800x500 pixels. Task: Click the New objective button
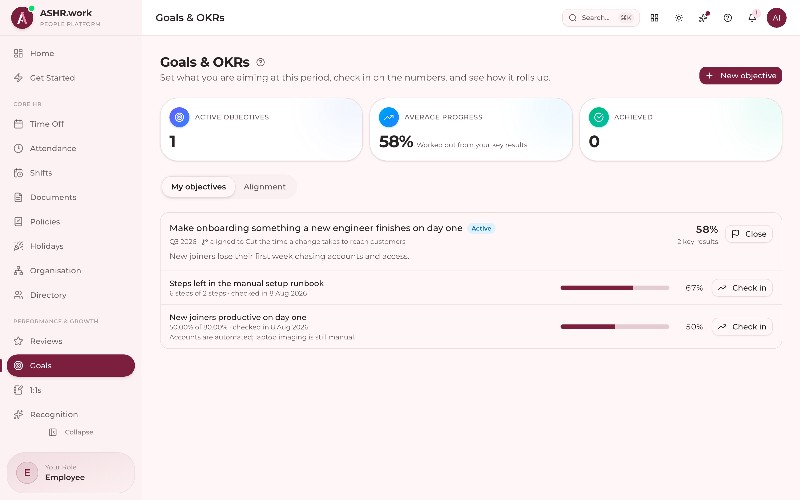pos(741,76)
